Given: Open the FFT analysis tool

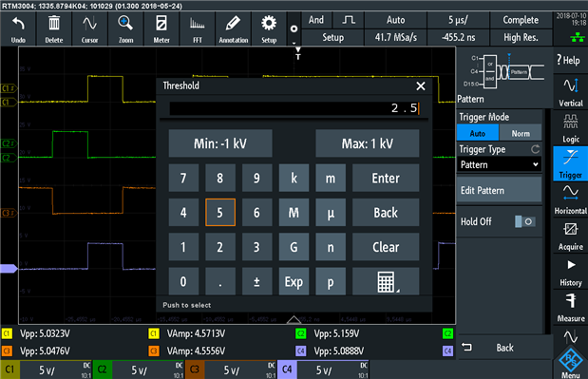Looking at the screenshot, I should (x=198, y=28).
